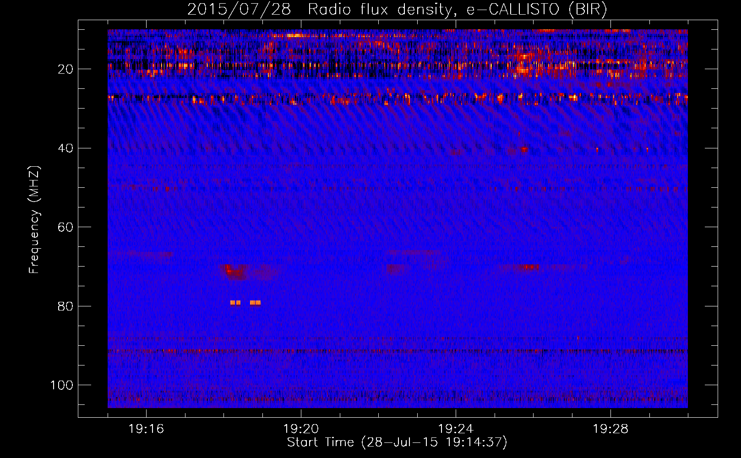Click the 60 frequency tick label

pos(65,227)
